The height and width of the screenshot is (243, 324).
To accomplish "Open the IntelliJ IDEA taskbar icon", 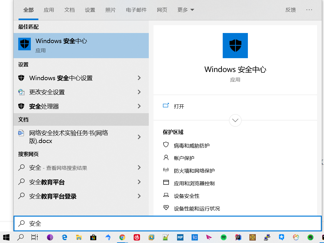I will pos(238,237).
